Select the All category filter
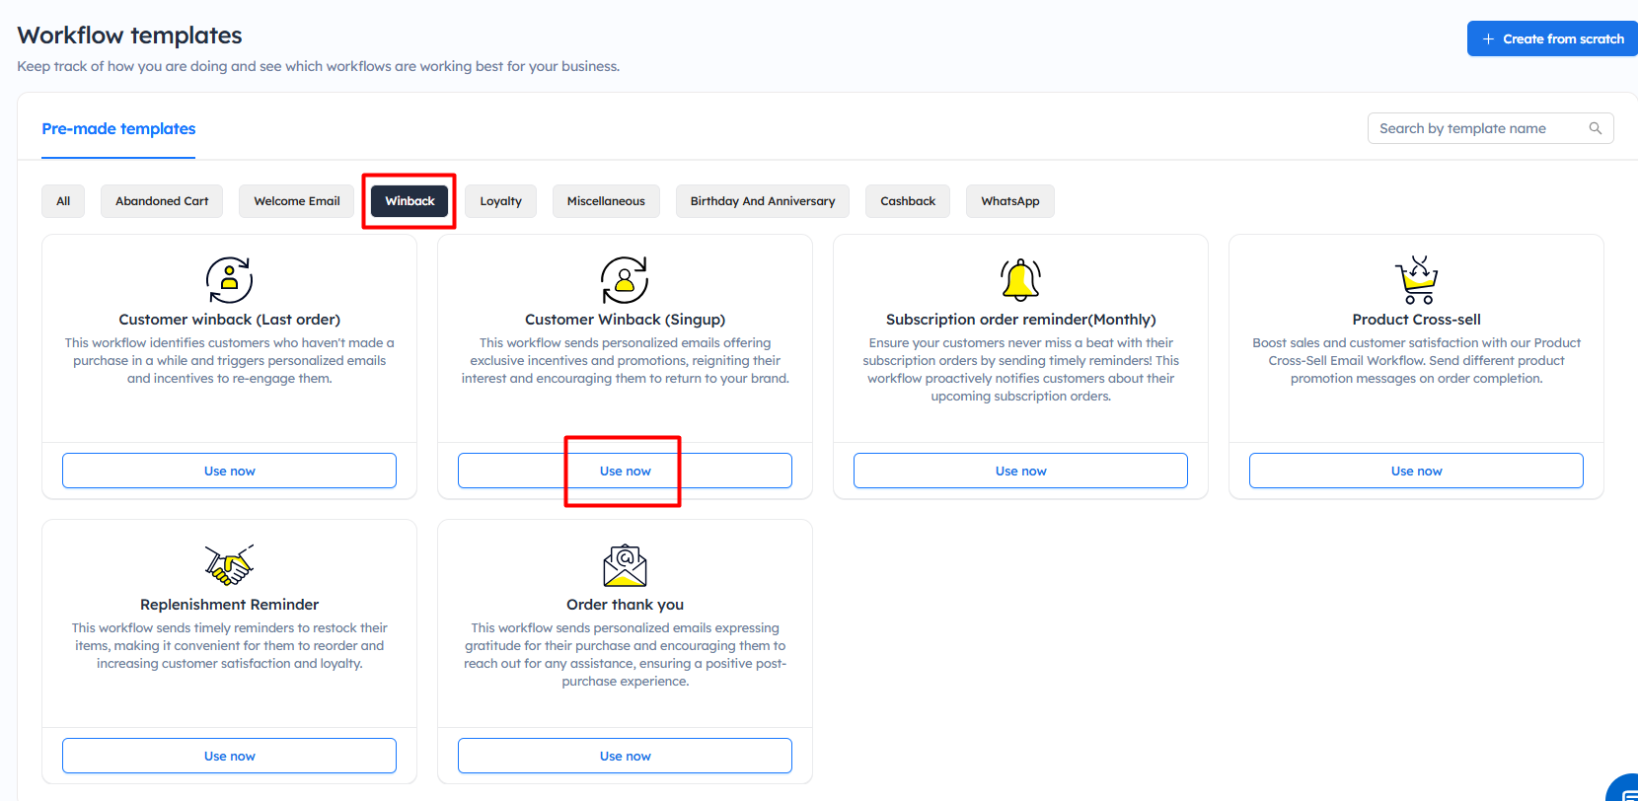The width and height of the screenshot is (1638, 801). (63, 201)
